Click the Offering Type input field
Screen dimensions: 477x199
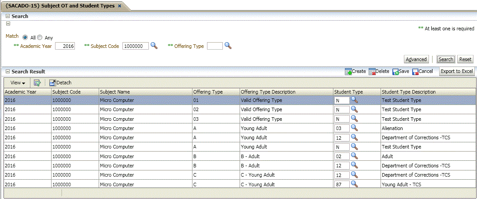point(215,46)
